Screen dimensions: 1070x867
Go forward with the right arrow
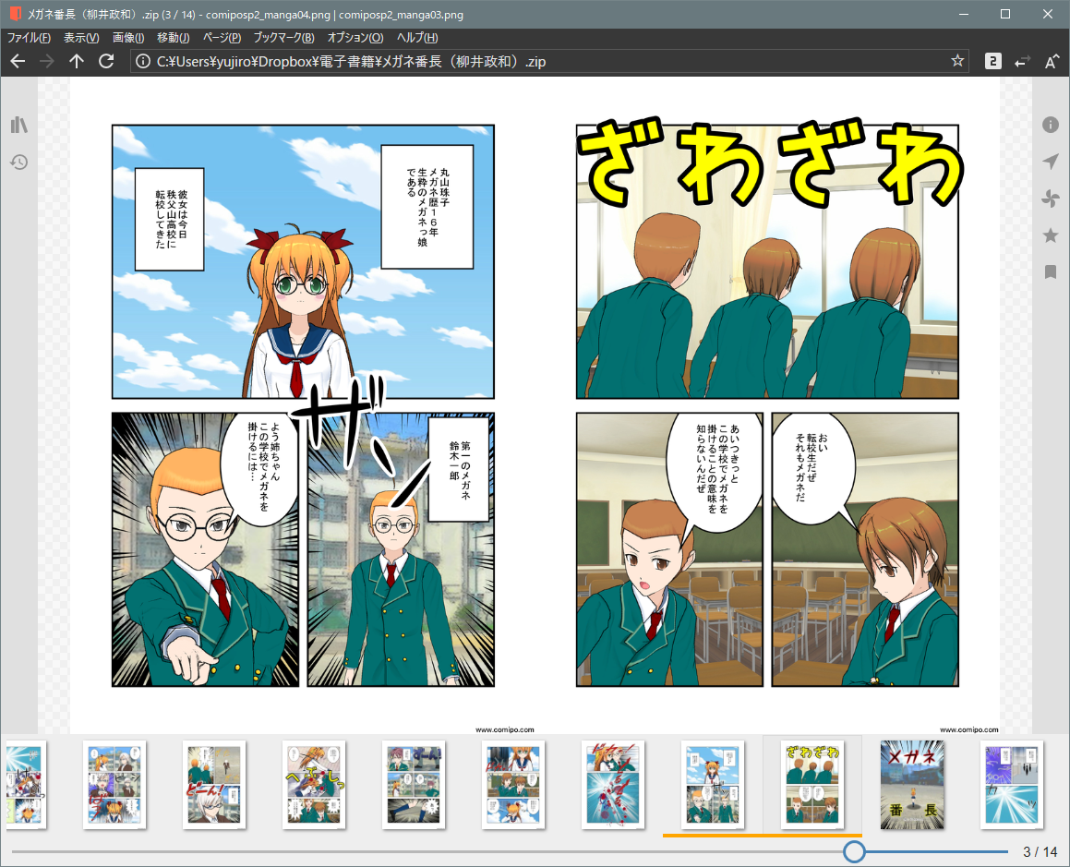(47, 62)
